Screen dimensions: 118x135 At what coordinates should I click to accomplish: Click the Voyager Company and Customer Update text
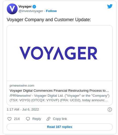pyautogui.click(x=49, y=20)
